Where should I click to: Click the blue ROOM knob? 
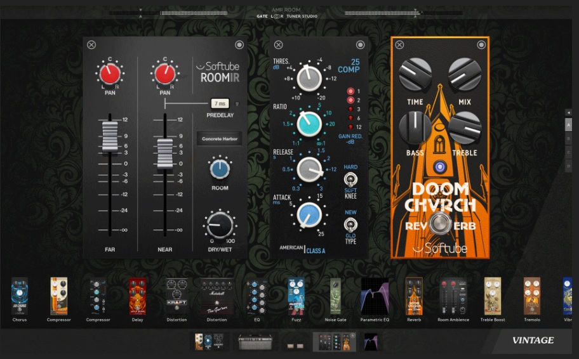(220, 169)
